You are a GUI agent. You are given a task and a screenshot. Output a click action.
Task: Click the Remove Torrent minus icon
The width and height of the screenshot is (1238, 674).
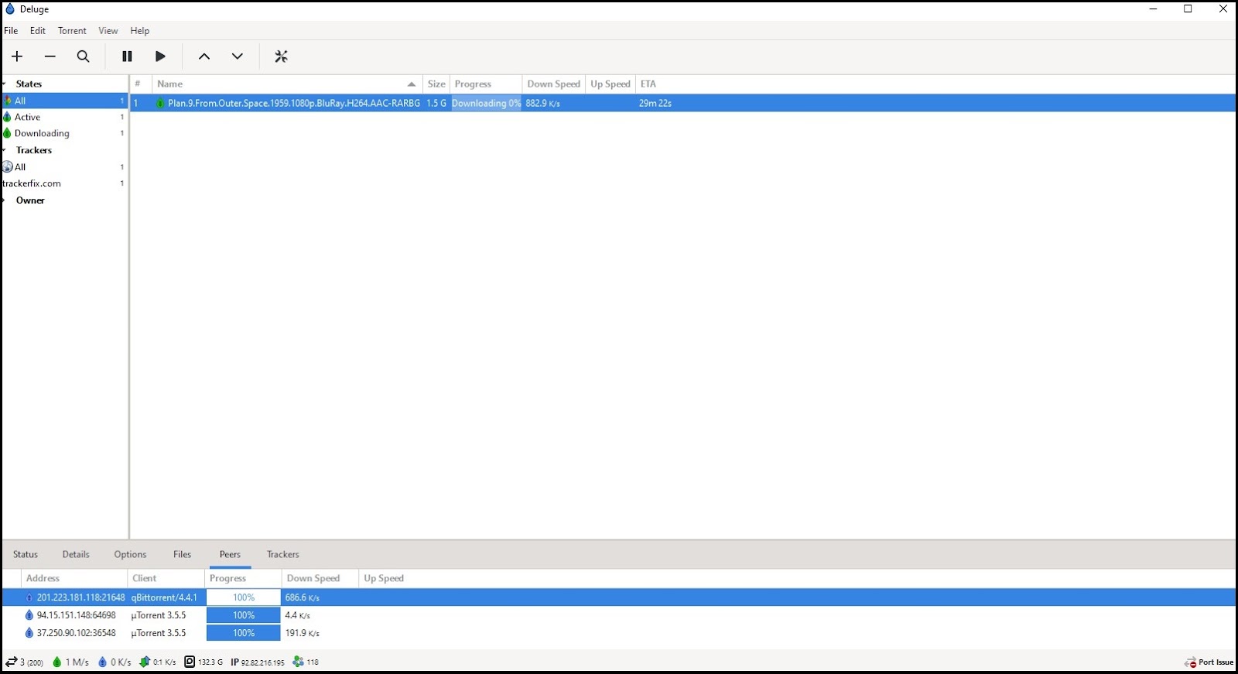(50, 56)
